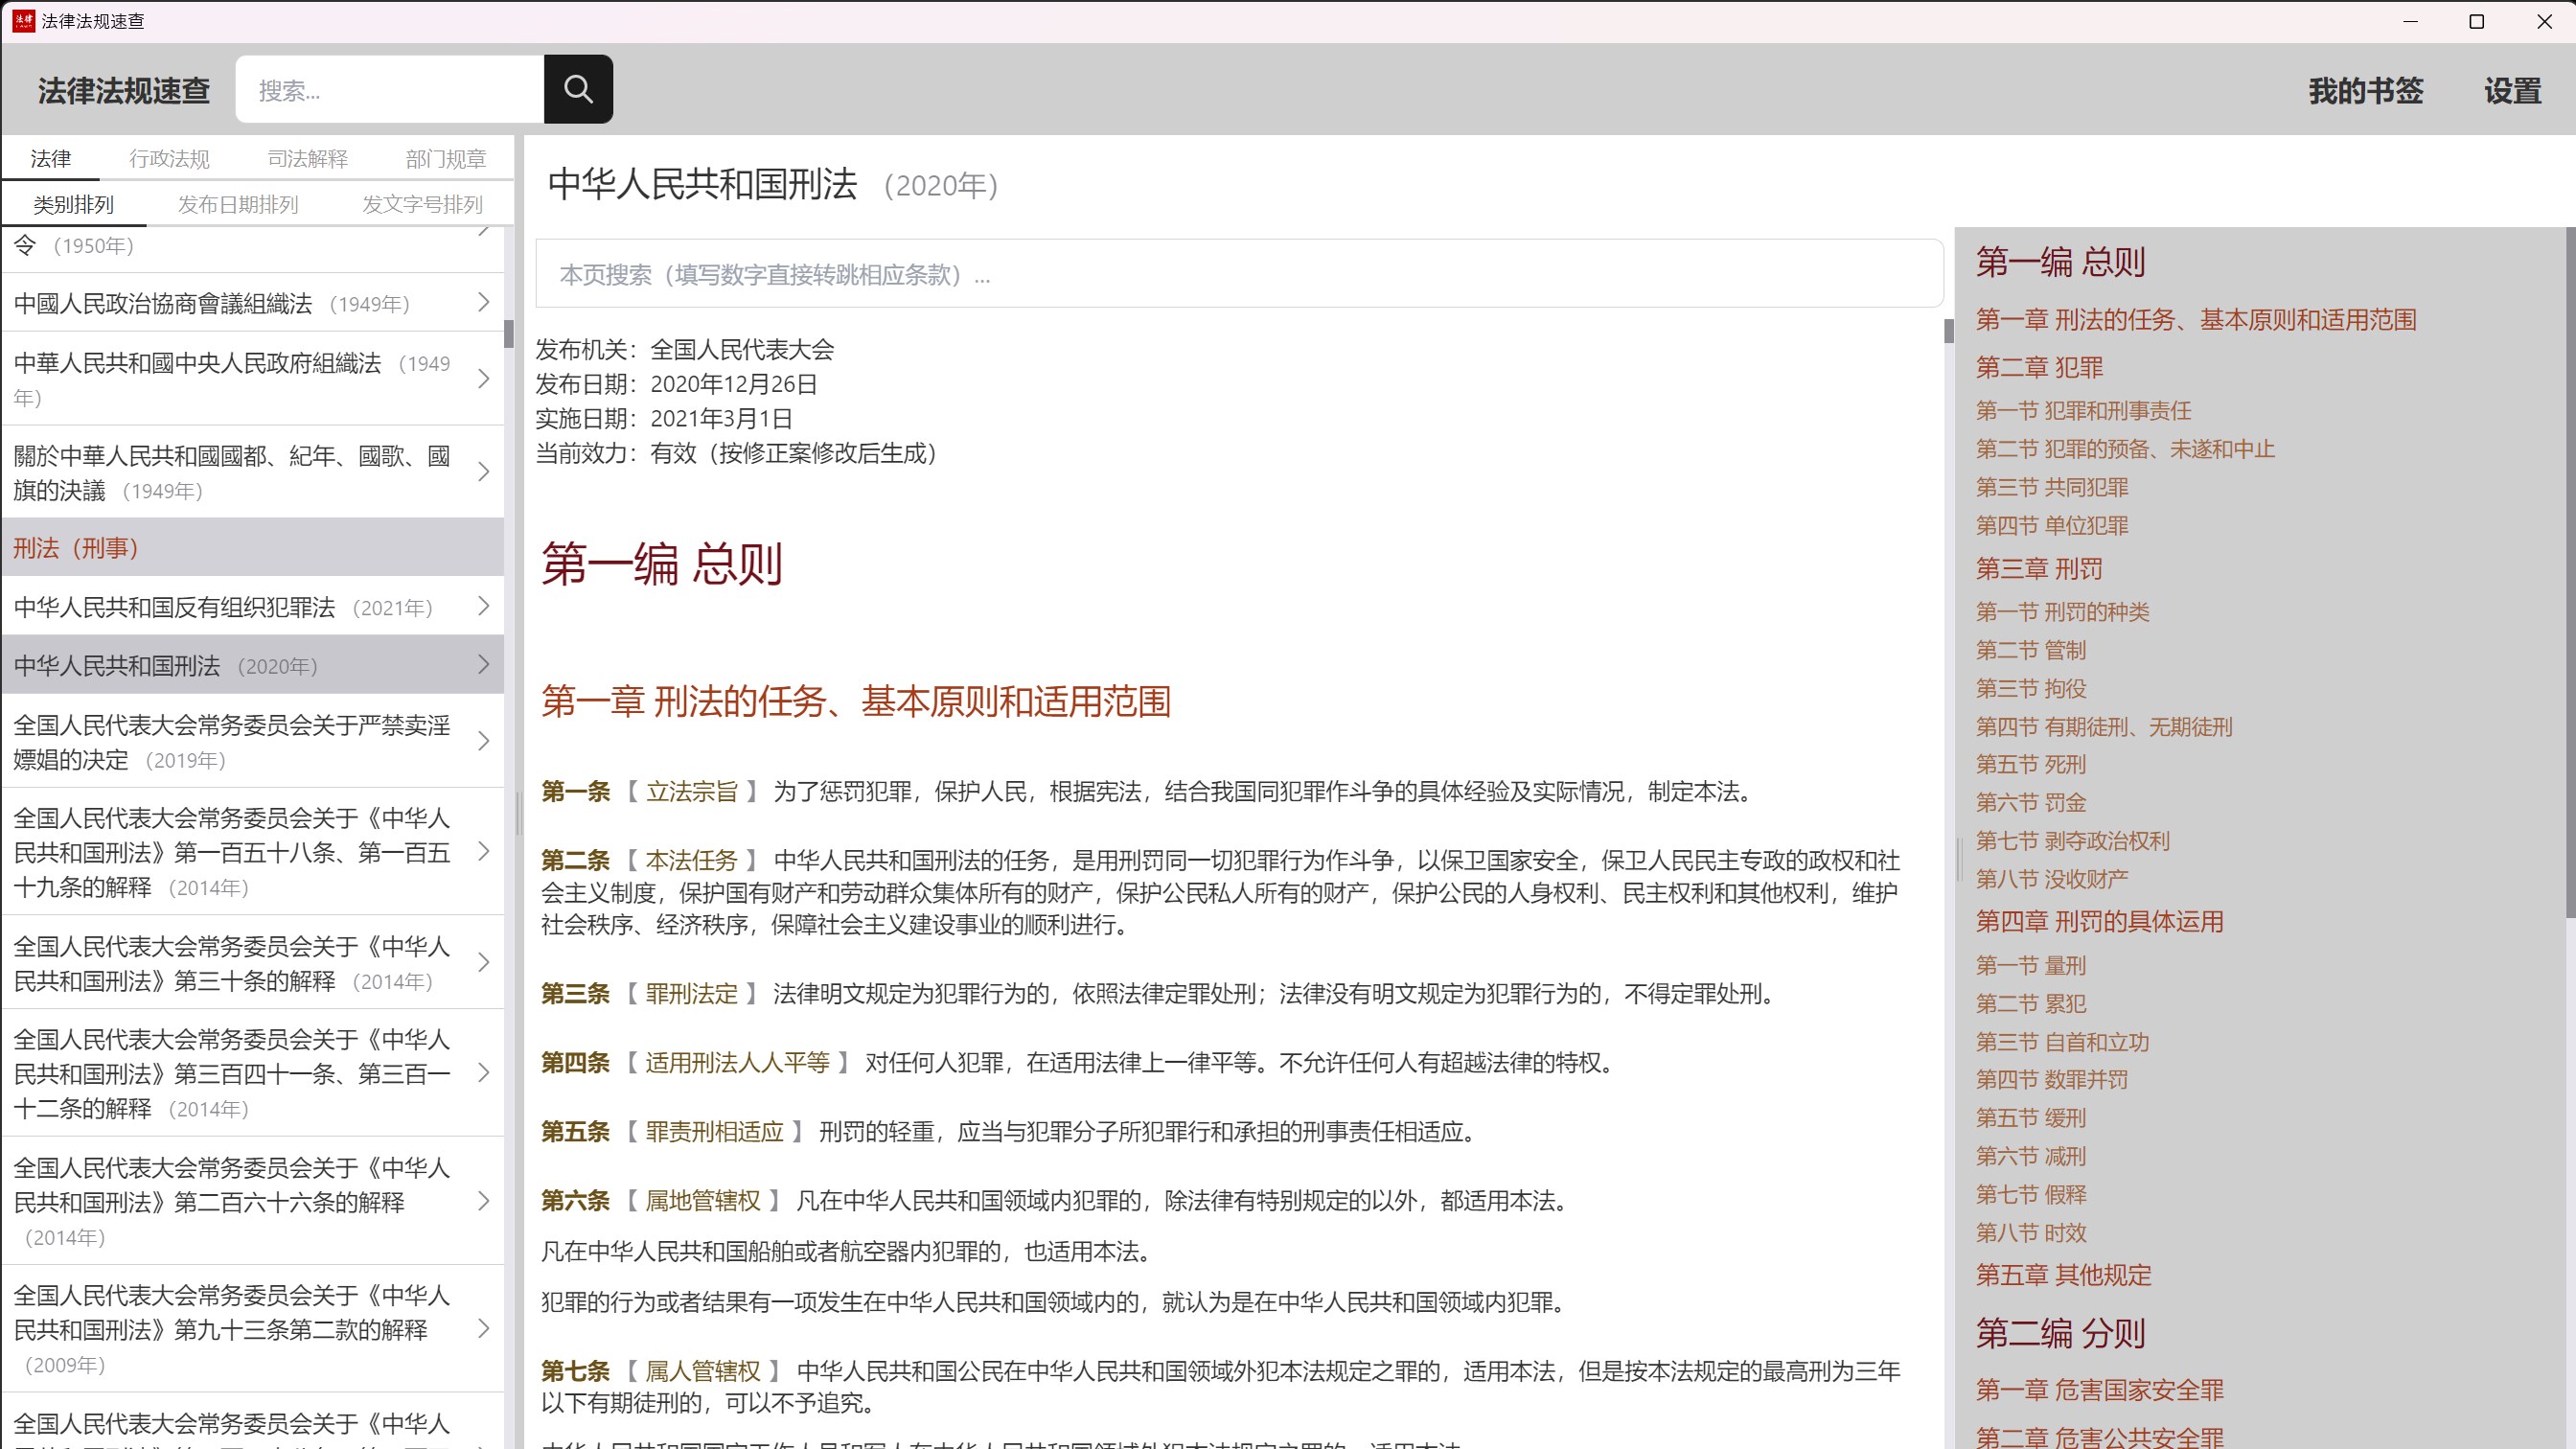Click arrow for 中央人民政府組織法 entry

point(483,379)
